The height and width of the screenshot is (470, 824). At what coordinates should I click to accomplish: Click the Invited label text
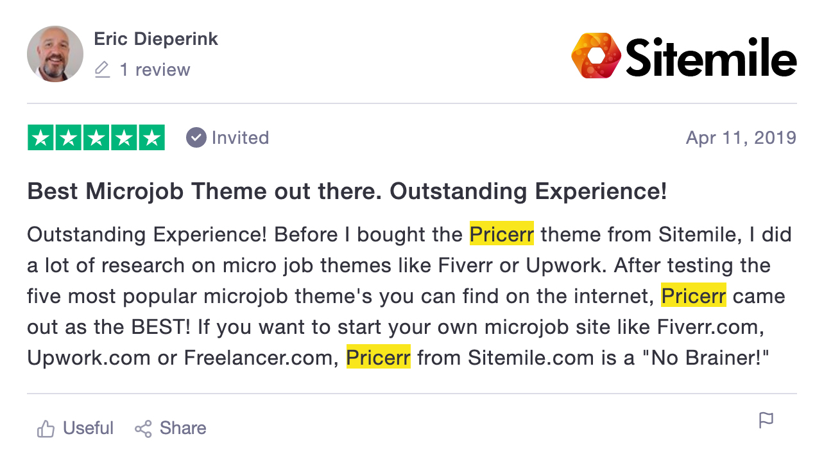(240, 137)
